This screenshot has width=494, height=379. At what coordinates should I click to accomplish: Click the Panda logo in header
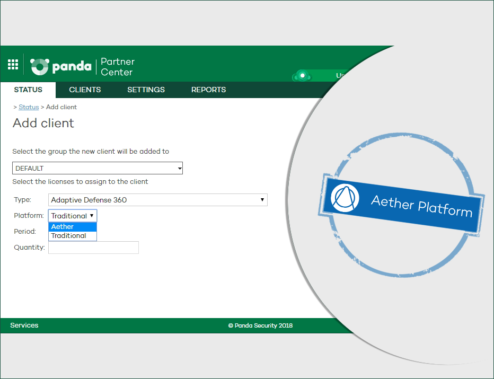61,67
